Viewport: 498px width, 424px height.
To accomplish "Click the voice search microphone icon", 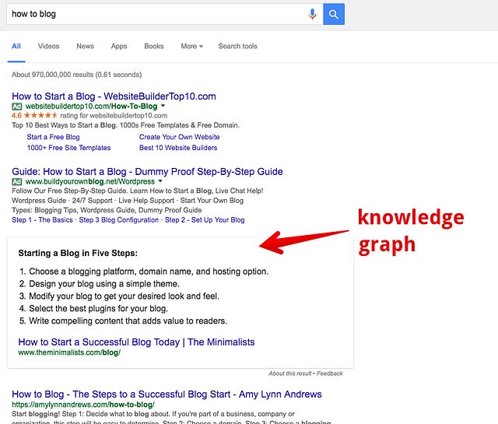I will (x=313, y=14).
